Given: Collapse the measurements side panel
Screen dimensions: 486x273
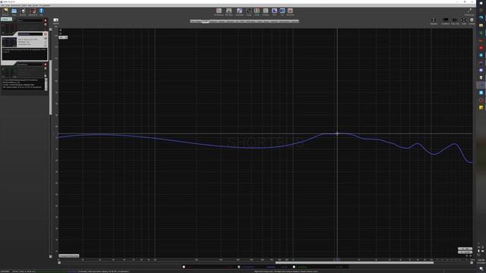Looking at the screenshot, I should tap(6, 19).
